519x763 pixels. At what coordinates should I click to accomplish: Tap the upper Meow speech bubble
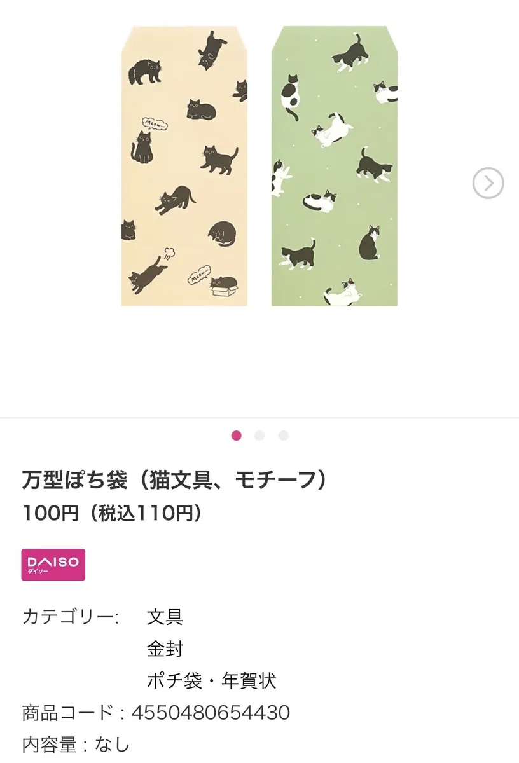coord(155,121)
